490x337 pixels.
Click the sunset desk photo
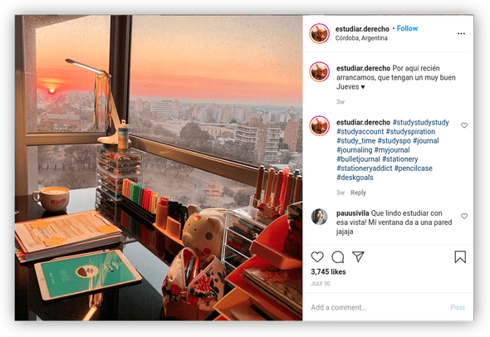pos(159,168)
